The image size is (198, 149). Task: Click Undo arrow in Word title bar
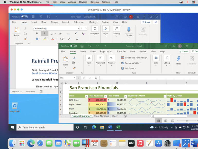41,17
